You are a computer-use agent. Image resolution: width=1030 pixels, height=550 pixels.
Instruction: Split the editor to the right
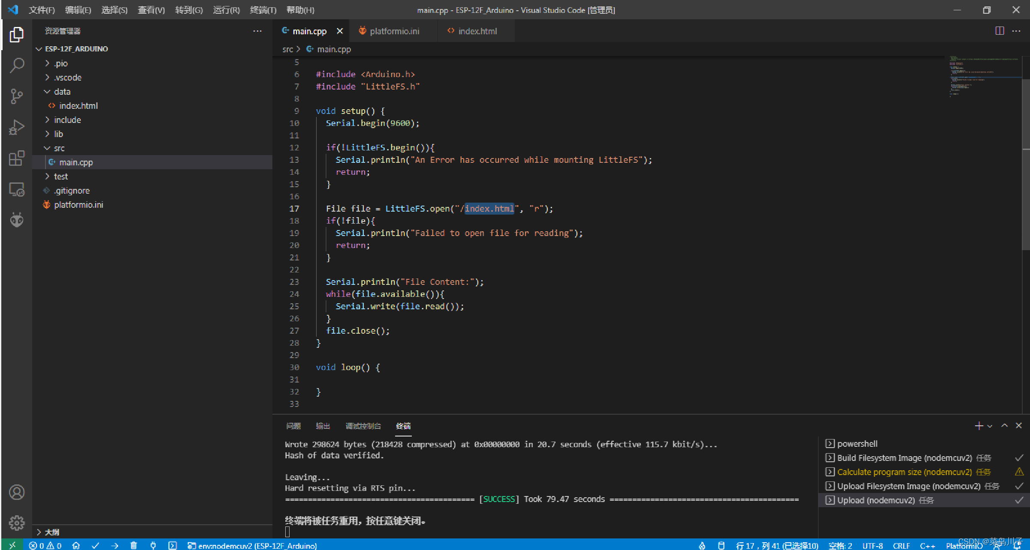[x=999, y=31]
